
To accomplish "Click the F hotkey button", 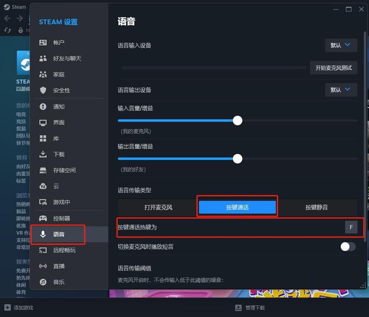I will (351, 227).
